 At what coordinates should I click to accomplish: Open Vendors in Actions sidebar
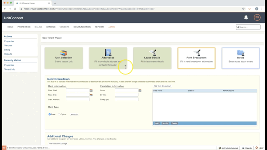click(8, 45)
